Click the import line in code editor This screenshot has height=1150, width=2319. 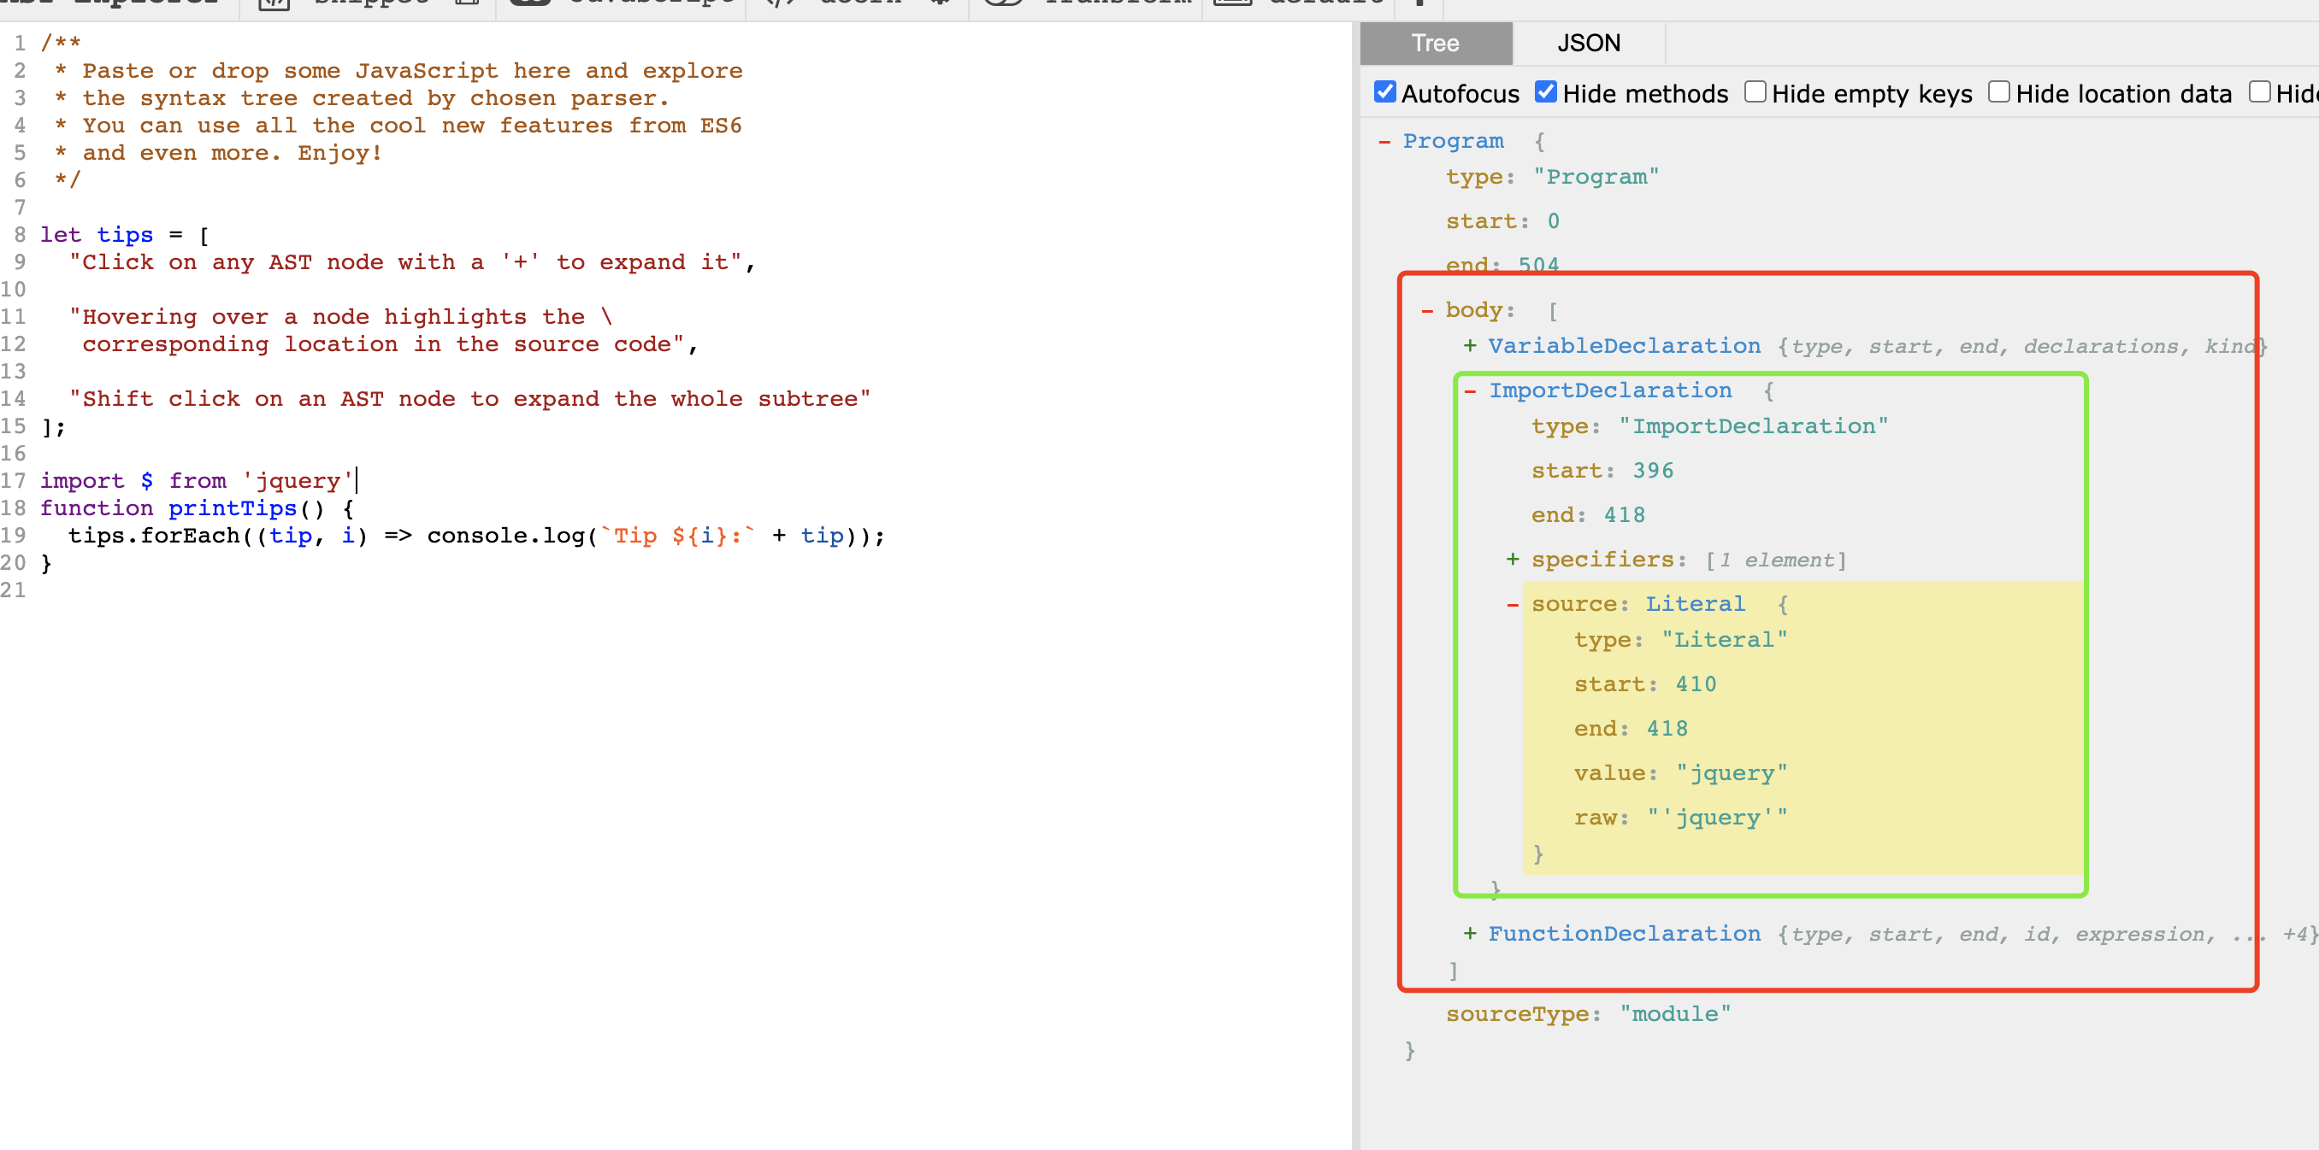pos(197,481)
